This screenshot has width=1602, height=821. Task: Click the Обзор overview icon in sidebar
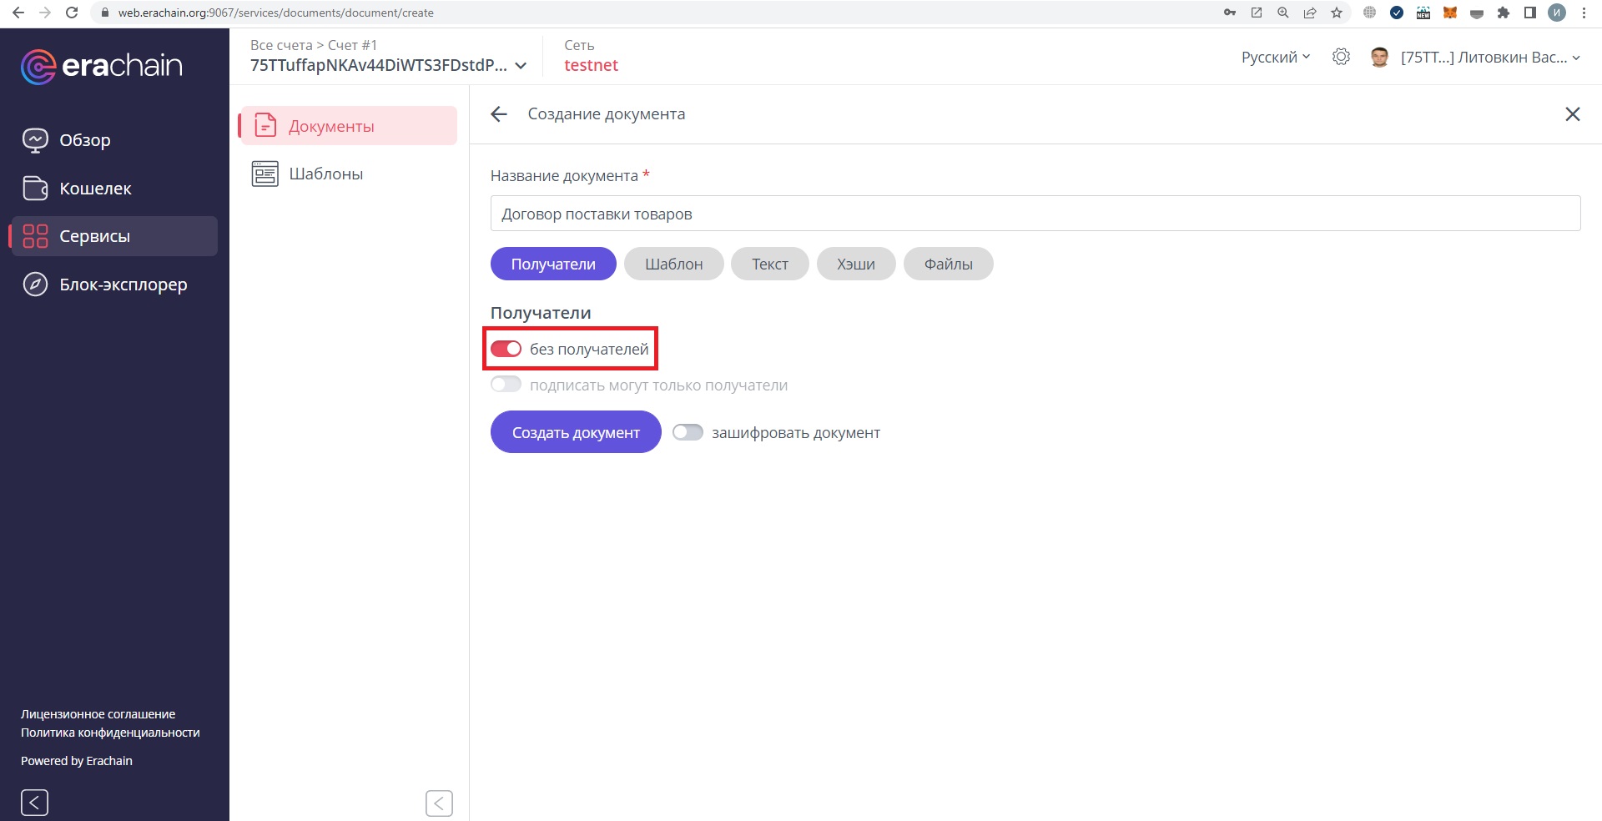tap(35, 140)
